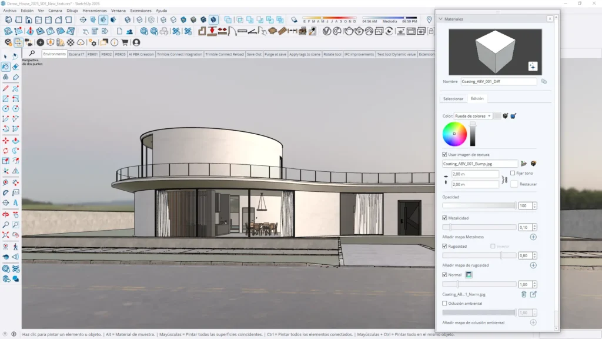Browse for texture image file icon
This screenshot has width=602, height=339.
(524, 164)
